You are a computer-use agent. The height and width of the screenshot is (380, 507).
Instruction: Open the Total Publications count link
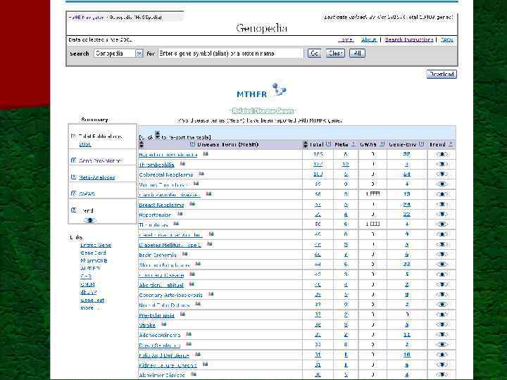85,144
